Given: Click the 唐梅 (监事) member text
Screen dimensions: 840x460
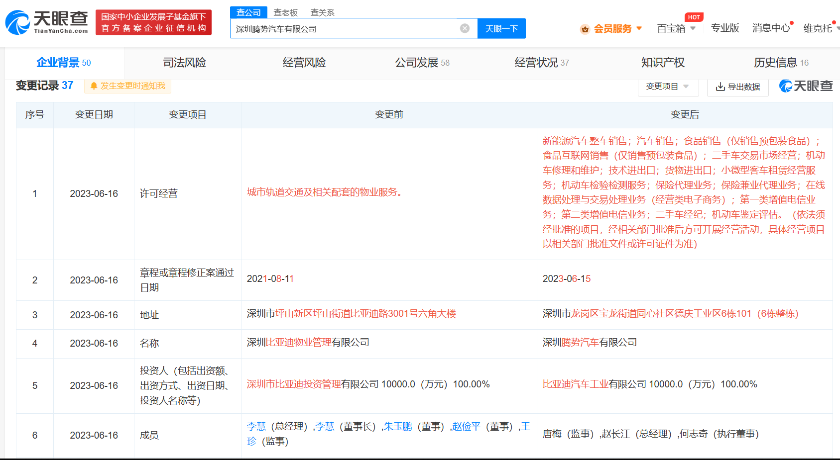Looking at the screenshot, I should pyautogui.click(x=571, y=434).
